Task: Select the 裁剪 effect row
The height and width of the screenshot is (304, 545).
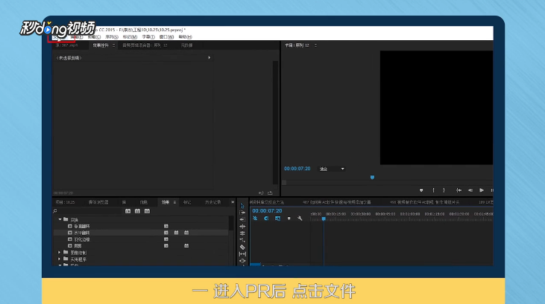Action: pyautogui.click(x=141, y=246)
